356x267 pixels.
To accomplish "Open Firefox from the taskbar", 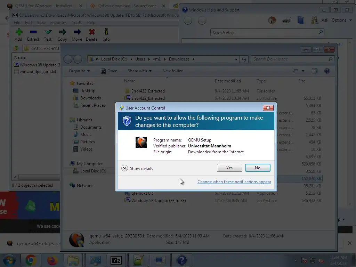I will (x=52, y=260).
